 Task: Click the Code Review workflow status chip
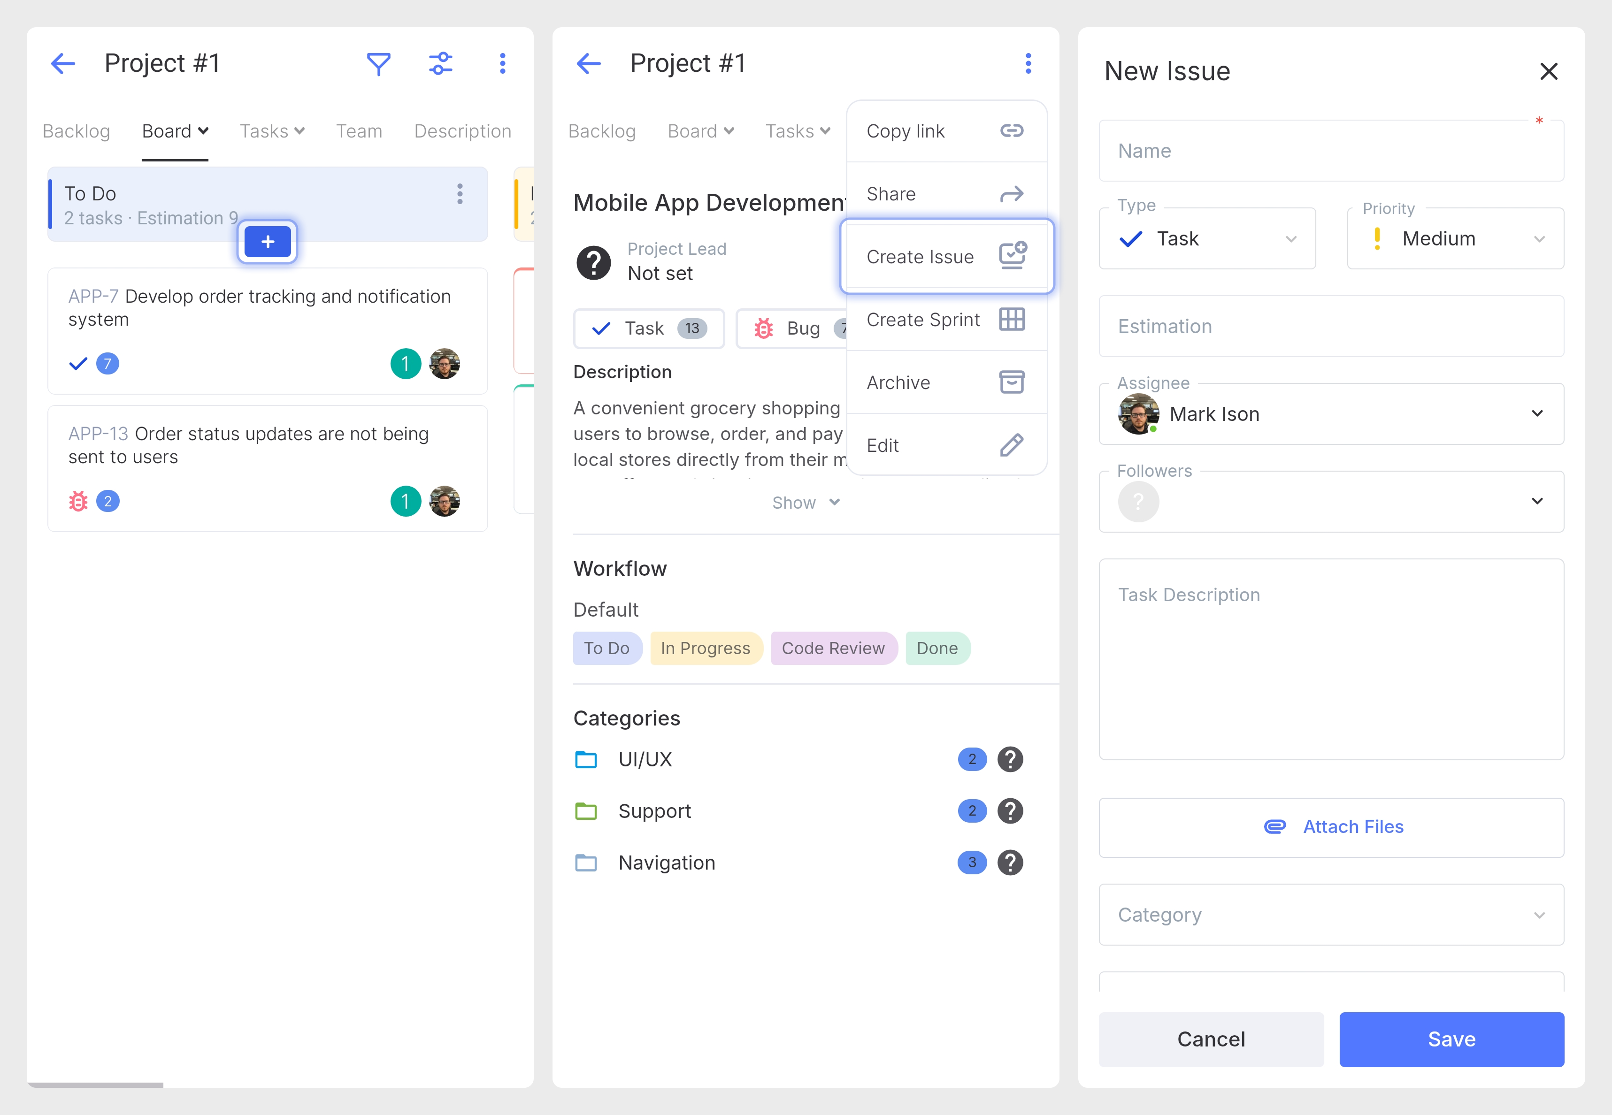coord(833,649)
